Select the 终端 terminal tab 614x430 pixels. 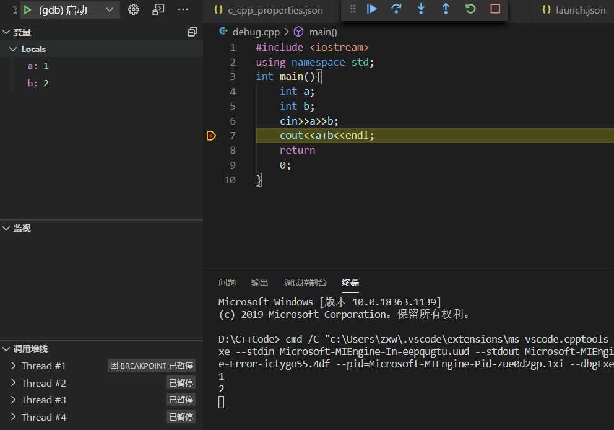[x=350, y=283]
